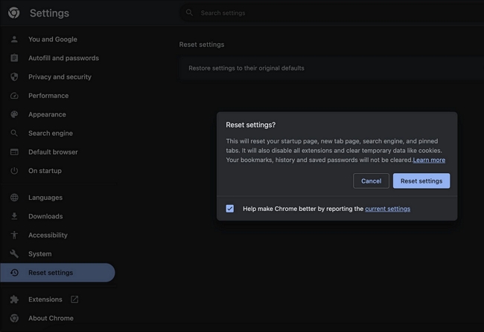
Task: Confirm with the Reset settings button
Action: coord(421,180)
